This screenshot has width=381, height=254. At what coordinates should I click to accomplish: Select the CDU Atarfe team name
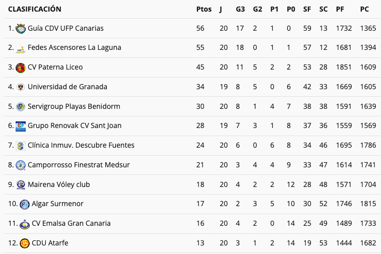[x=50, y=243]
